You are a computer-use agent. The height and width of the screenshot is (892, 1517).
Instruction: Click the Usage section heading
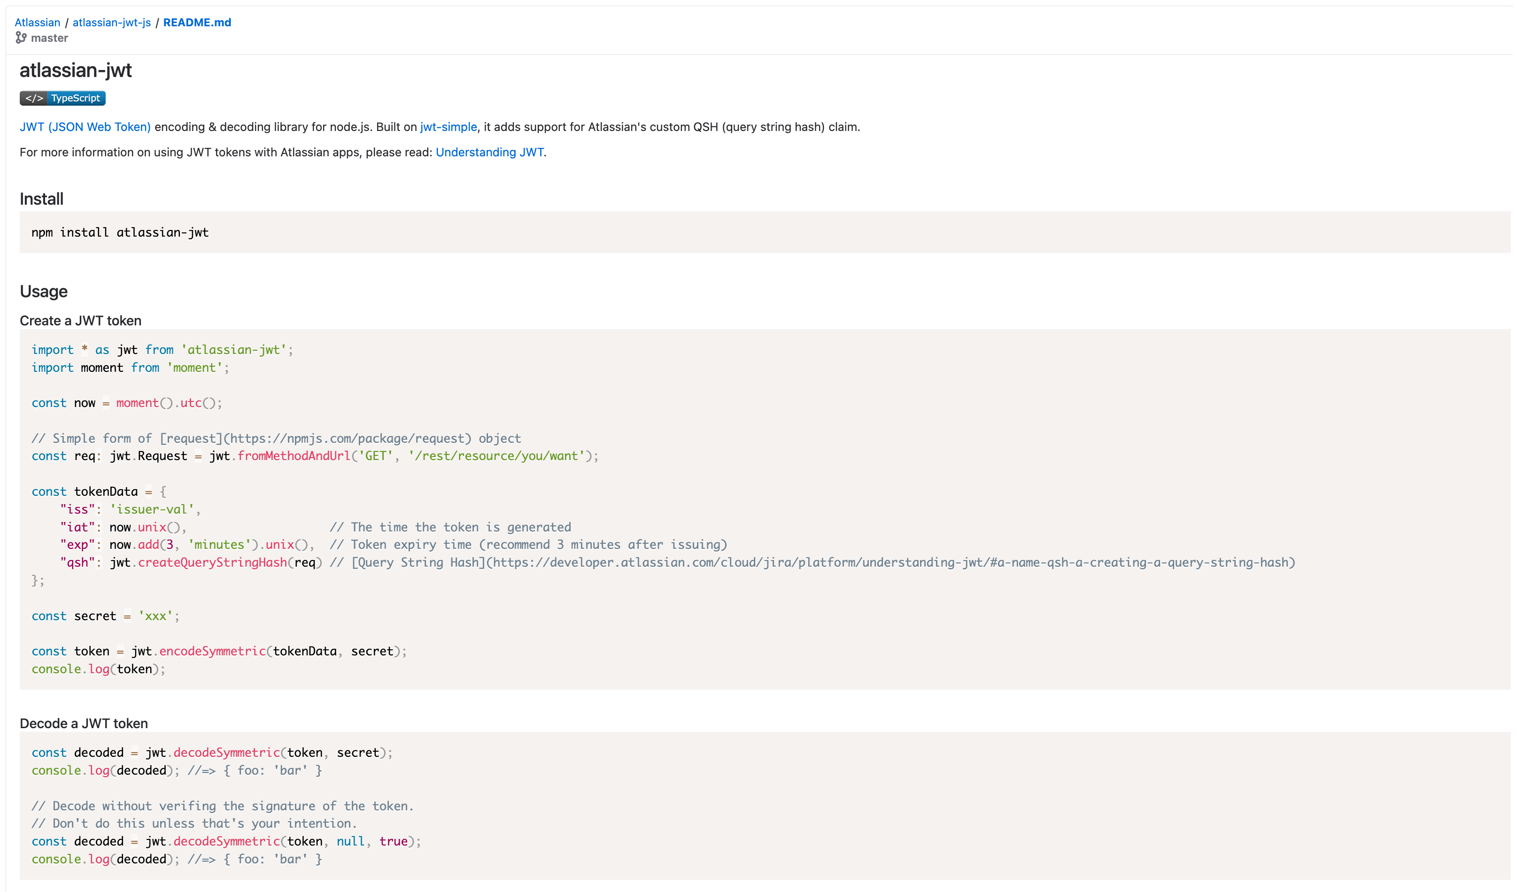(x=43, y=292)
